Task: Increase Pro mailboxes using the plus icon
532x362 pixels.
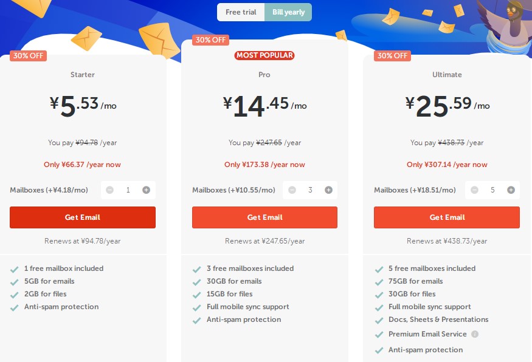Action: point(328,190)
